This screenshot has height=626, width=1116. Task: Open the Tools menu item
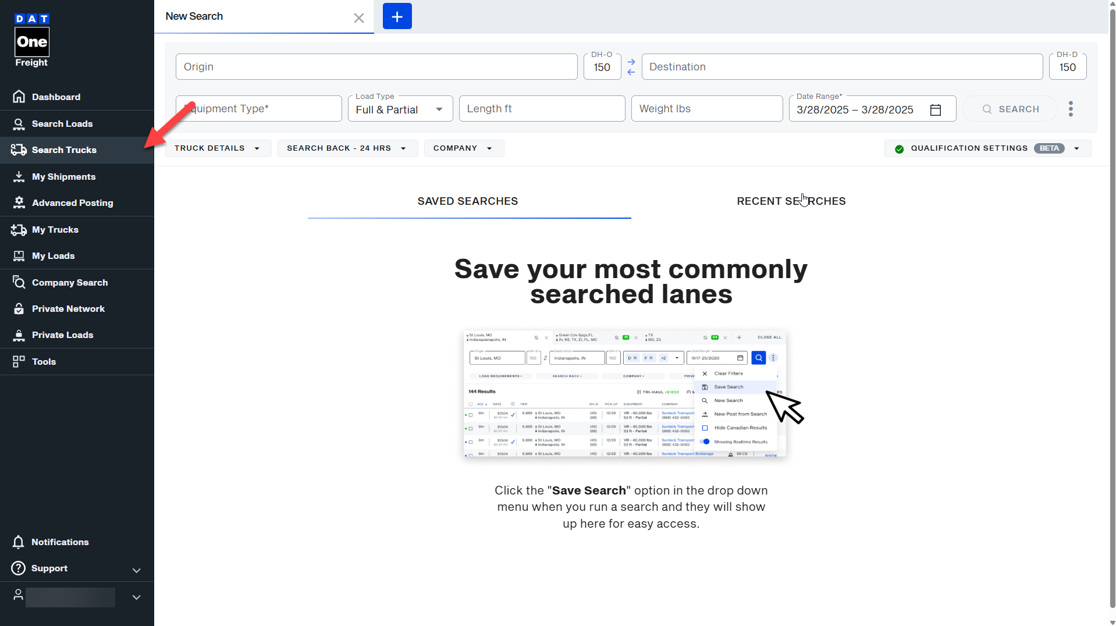pos(77,362)
